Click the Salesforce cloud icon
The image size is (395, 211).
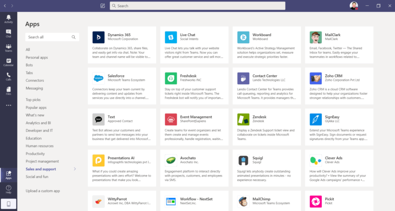coord(98,78)
